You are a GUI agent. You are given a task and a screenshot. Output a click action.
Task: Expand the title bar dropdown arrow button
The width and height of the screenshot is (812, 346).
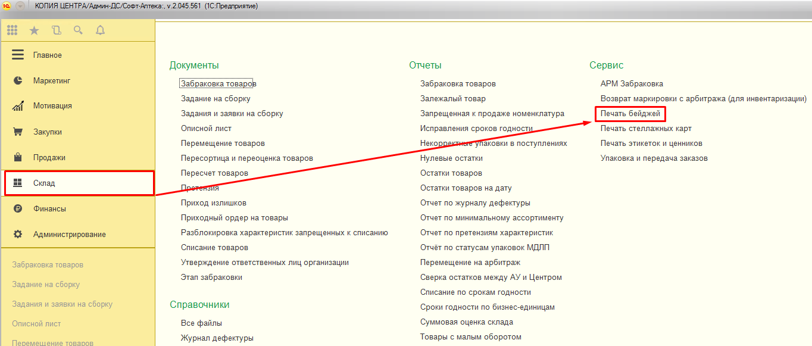point(20,5)
